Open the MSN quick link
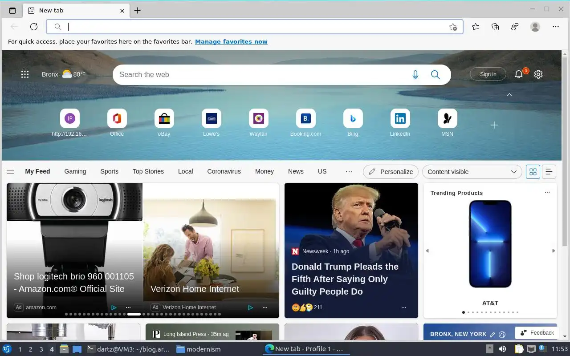 coord(448,122)
